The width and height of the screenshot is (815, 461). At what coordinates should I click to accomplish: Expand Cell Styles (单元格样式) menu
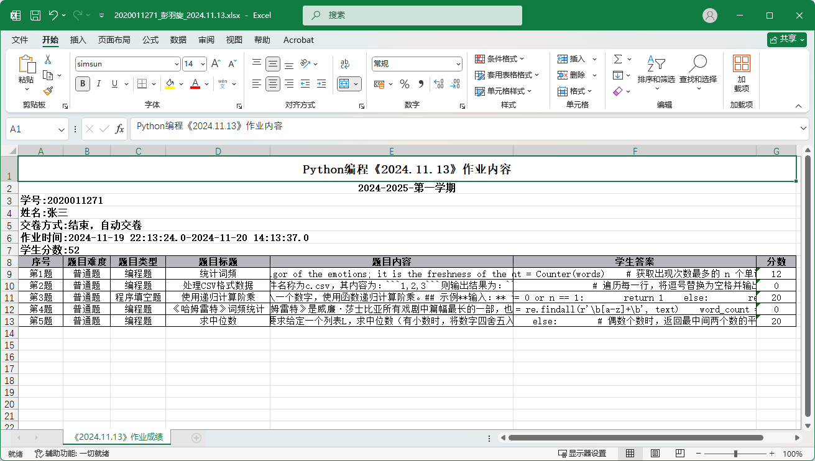pyautogui.click(x=504, y=91)
